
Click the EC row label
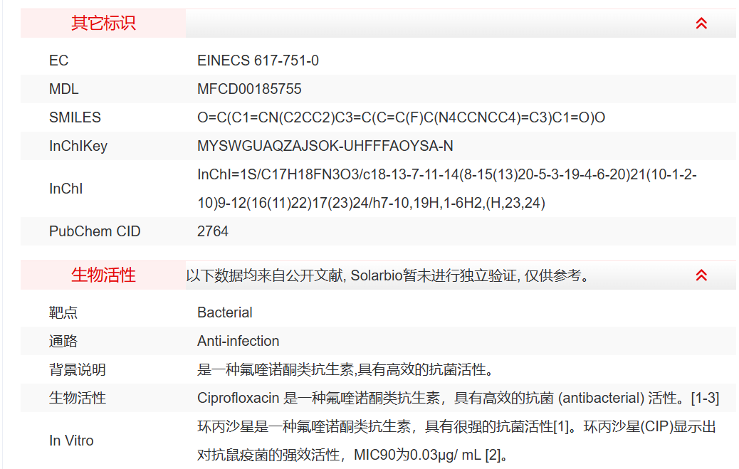pyautogui.click(x=58, y=60)
